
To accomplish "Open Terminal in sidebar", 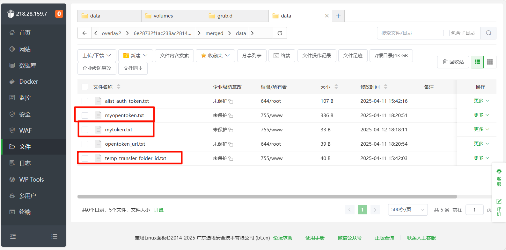I will (x=33, y=212).
